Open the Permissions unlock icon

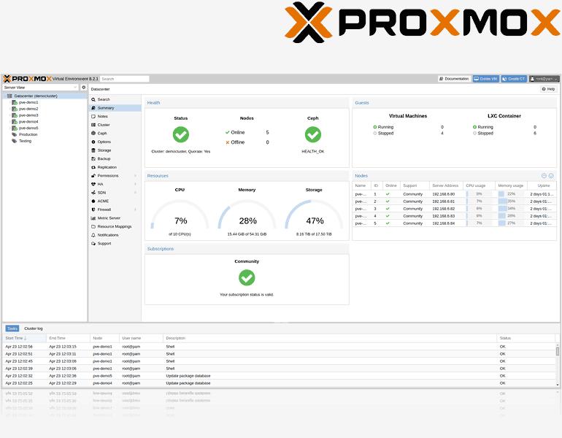(x=93, y=176)
